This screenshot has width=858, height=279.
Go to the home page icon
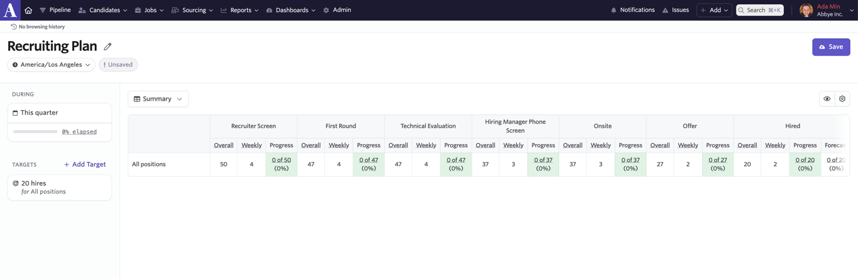[x=28, y=10]
